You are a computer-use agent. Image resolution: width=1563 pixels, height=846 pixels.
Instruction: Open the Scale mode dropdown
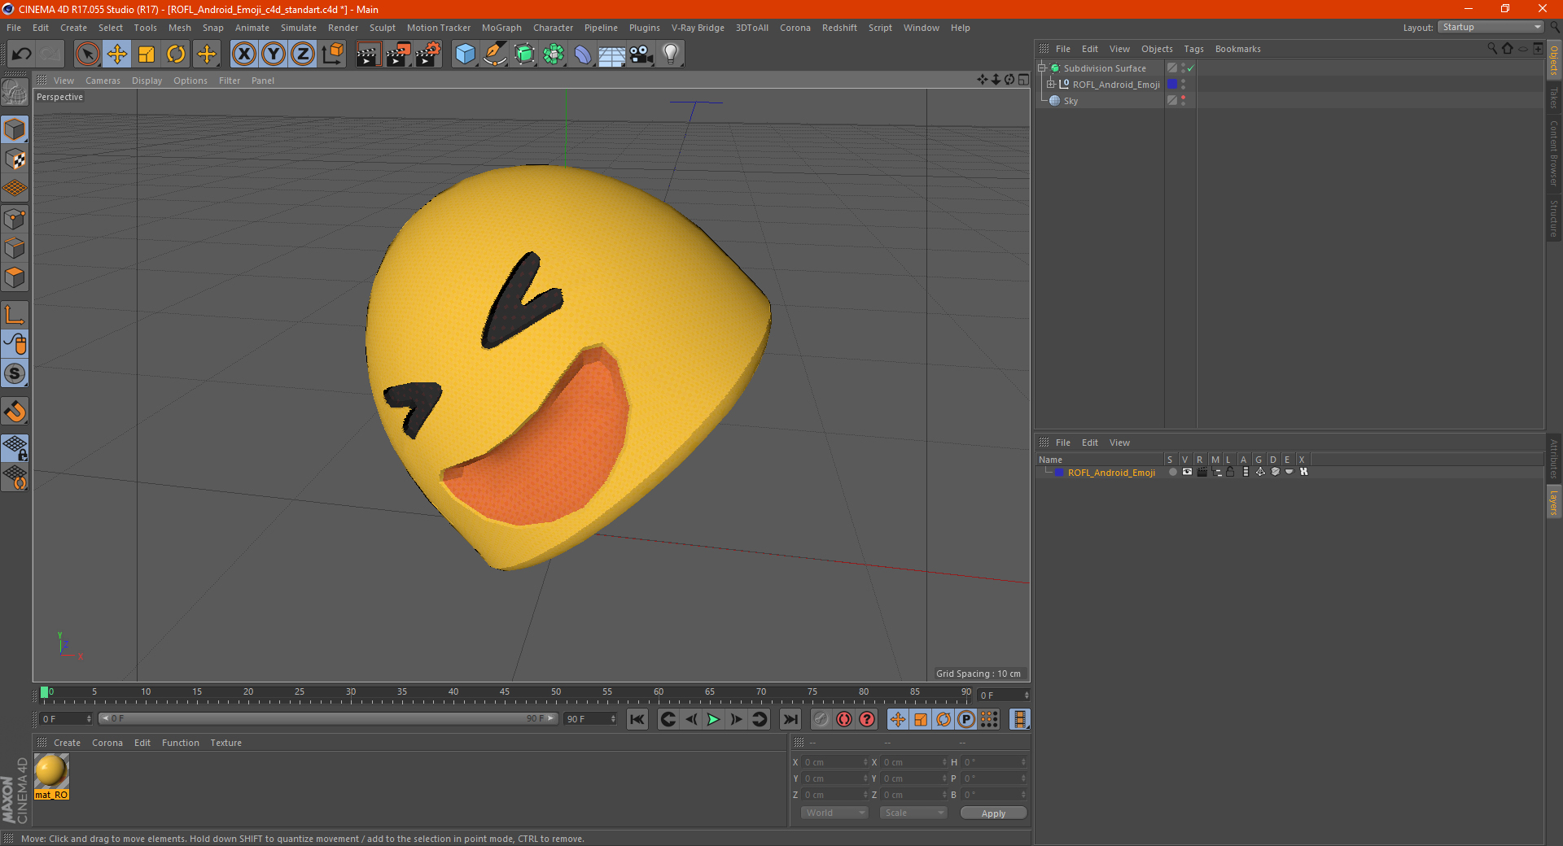913,813
